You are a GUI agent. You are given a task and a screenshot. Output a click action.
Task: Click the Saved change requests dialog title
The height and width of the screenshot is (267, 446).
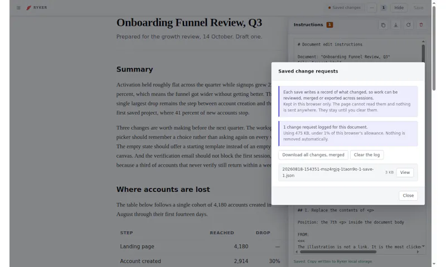point(308,71)
